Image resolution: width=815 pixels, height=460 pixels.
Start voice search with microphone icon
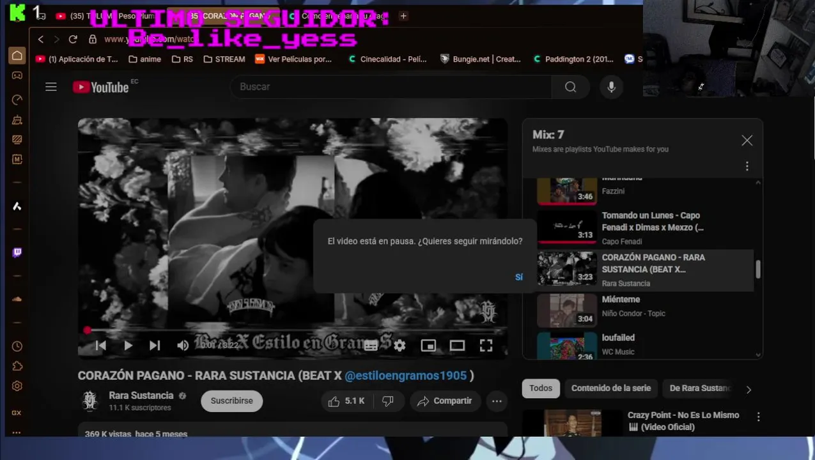pyautogui.click(x=612, y=87)
